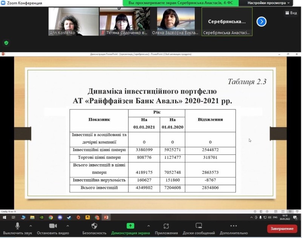Switch to PowerPoint normal view
This screenshot has height=238, width=302.
click(276, 212)
